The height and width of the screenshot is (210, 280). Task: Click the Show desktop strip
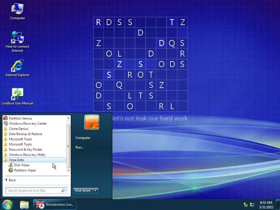(x=278, y=205)
